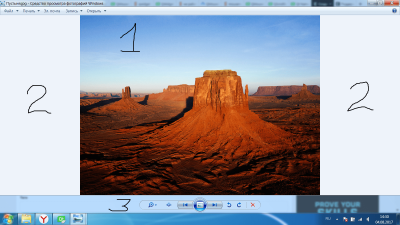Rotate the photo counterclockwise

[x=229, y=205]
